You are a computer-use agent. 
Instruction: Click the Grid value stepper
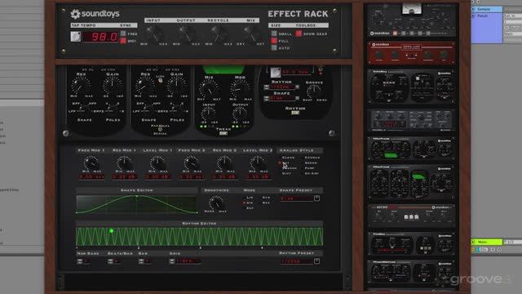tap(172, 261)
